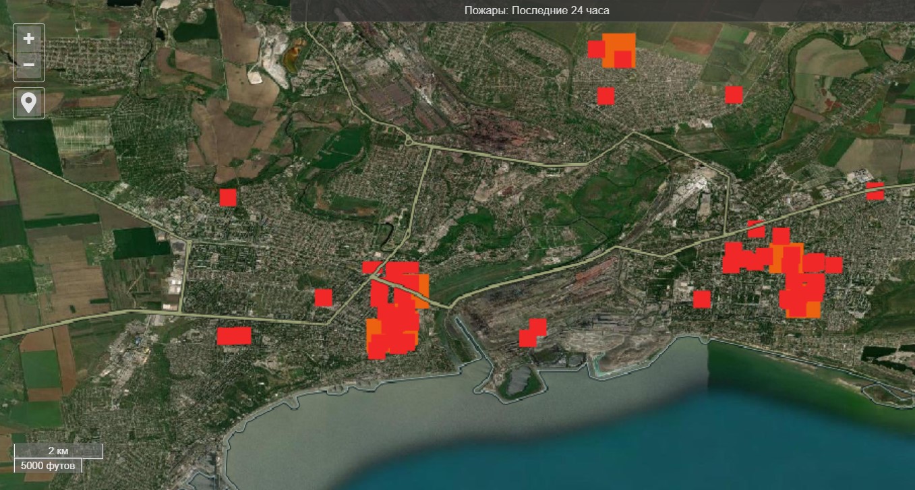Select the orange patch on central cluster's right edge
Viewport: 915px width, 490px height.
tap(422, 291)
